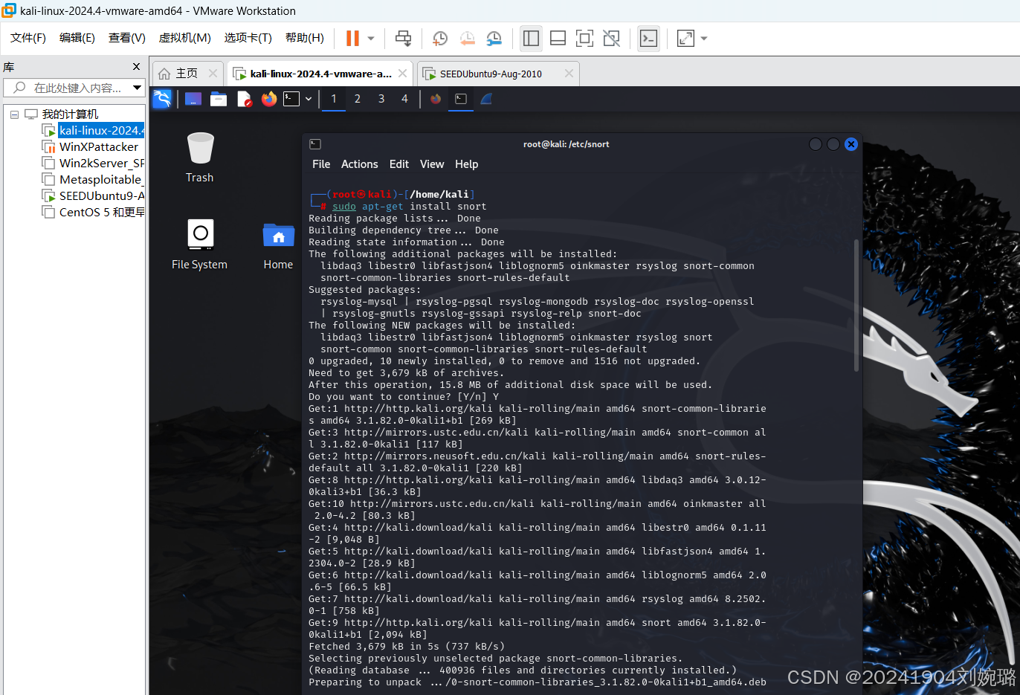The image size is (1020, 695).
Task: Open the 查看(V) menu
Action: pos(127,38)
